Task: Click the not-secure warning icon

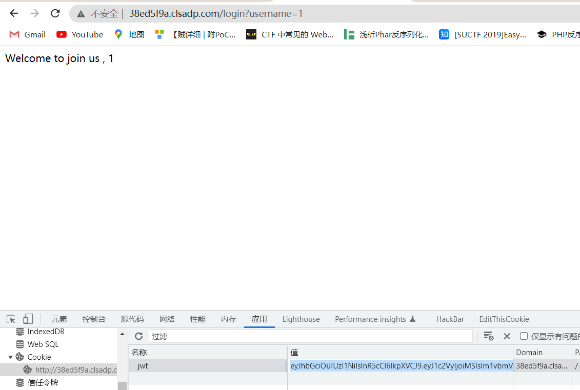Action: coord(81,14)
